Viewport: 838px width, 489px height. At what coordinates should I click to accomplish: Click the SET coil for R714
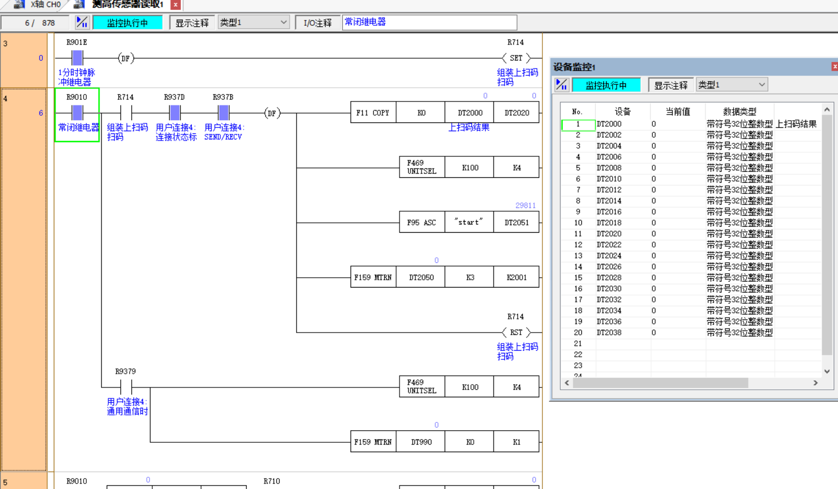point(516,58)
